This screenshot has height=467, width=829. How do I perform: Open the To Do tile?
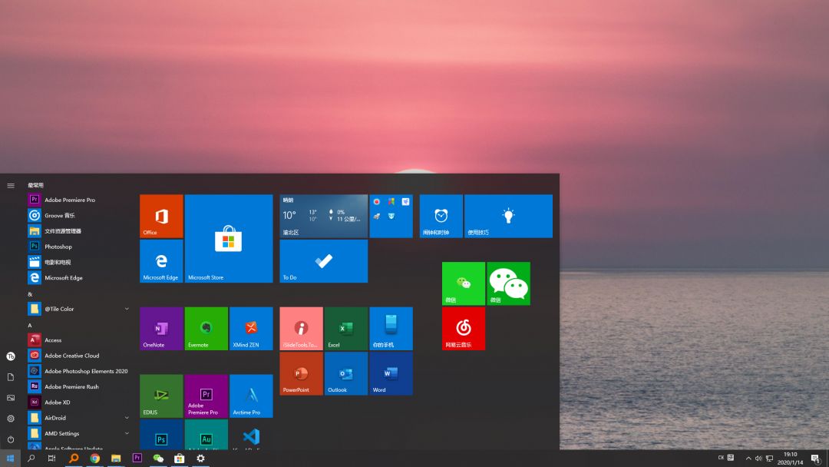[x=324, y=261]
